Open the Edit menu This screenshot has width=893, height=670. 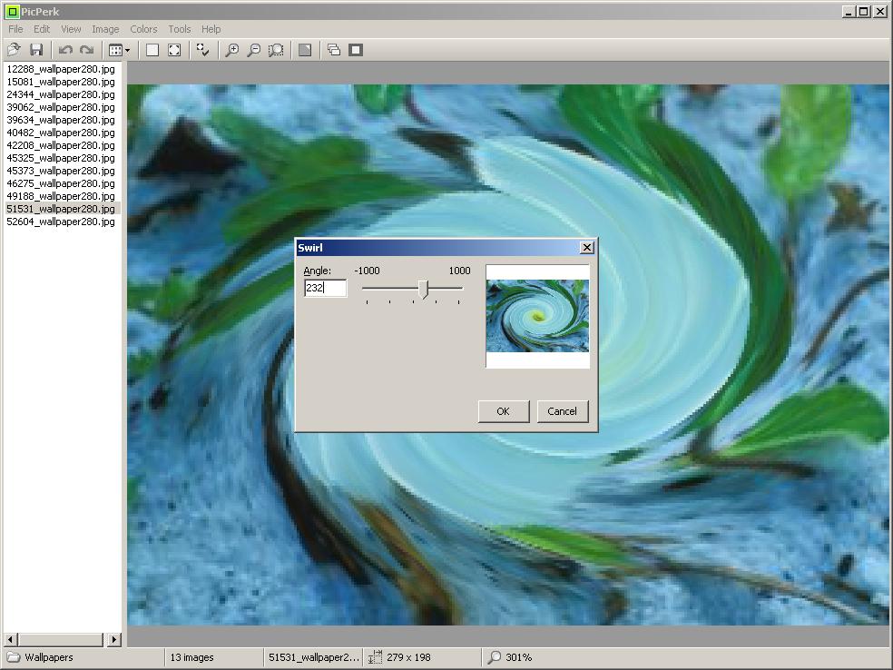point(42,29)
